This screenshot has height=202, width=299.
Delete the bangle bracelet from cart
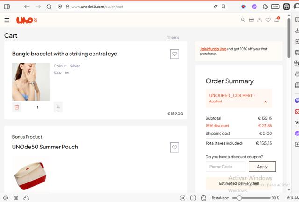pos(17,107)
